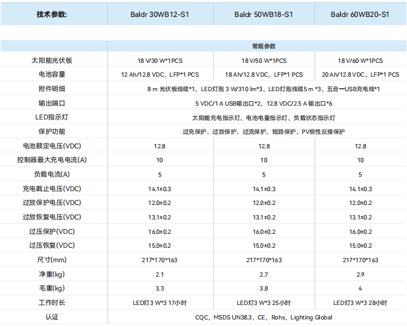Click the 20 Ah/12.8 VDC battery cell
This screenshot has width=407, height=327.
[360, 75]
